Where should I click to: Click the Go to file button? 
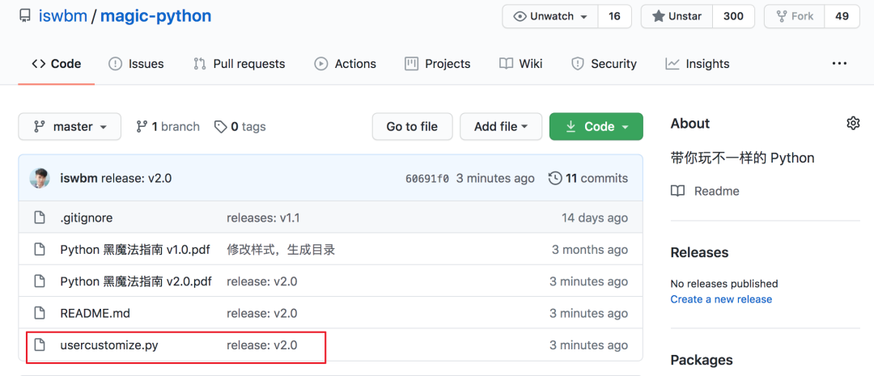(413, 126)
